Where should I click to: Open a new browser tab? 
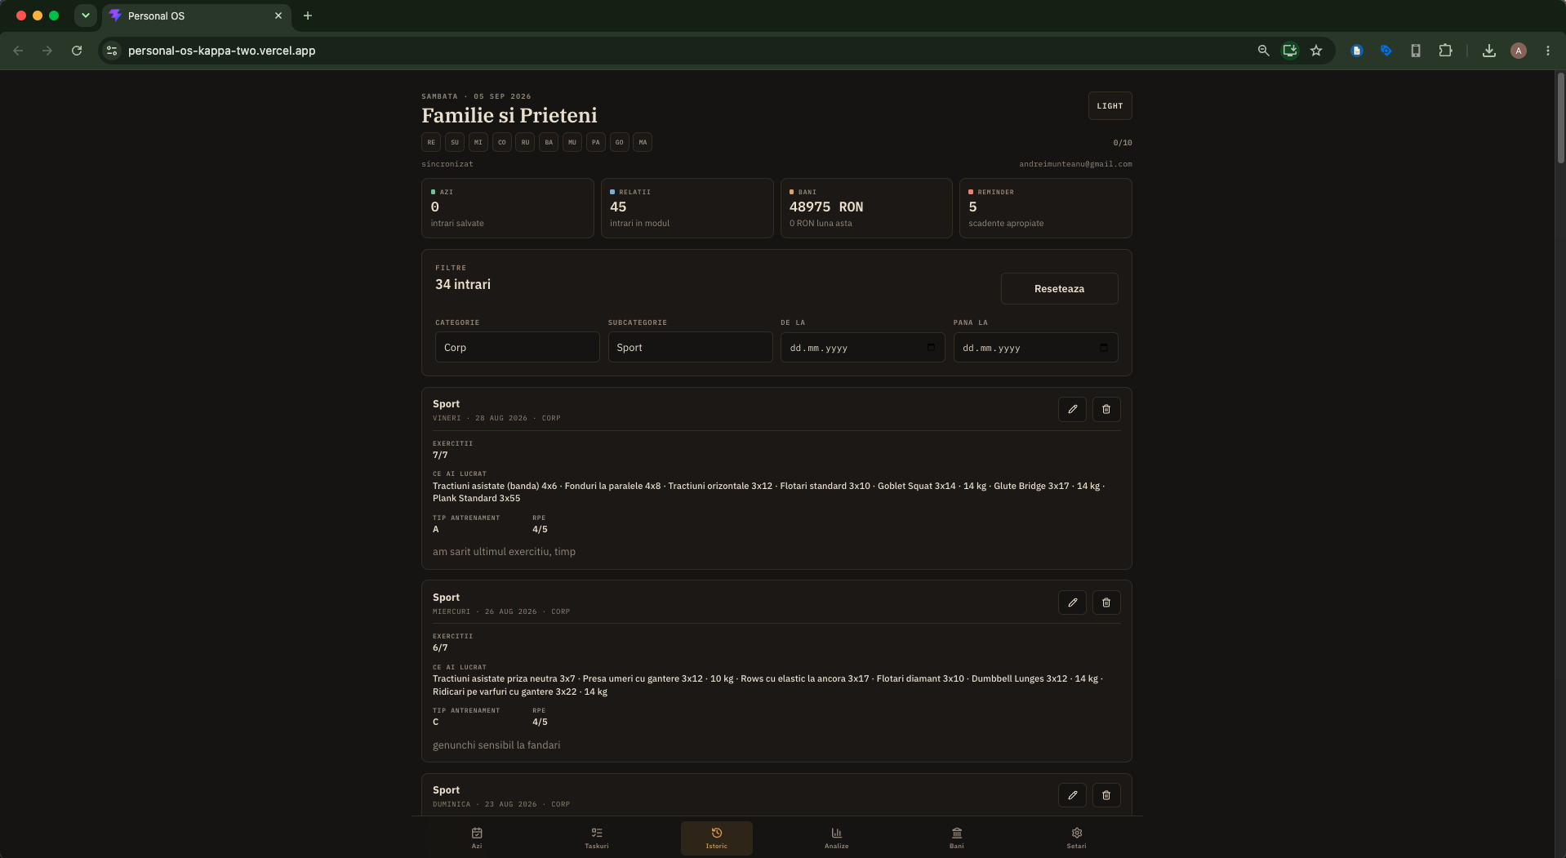click(x=308, y=16)
